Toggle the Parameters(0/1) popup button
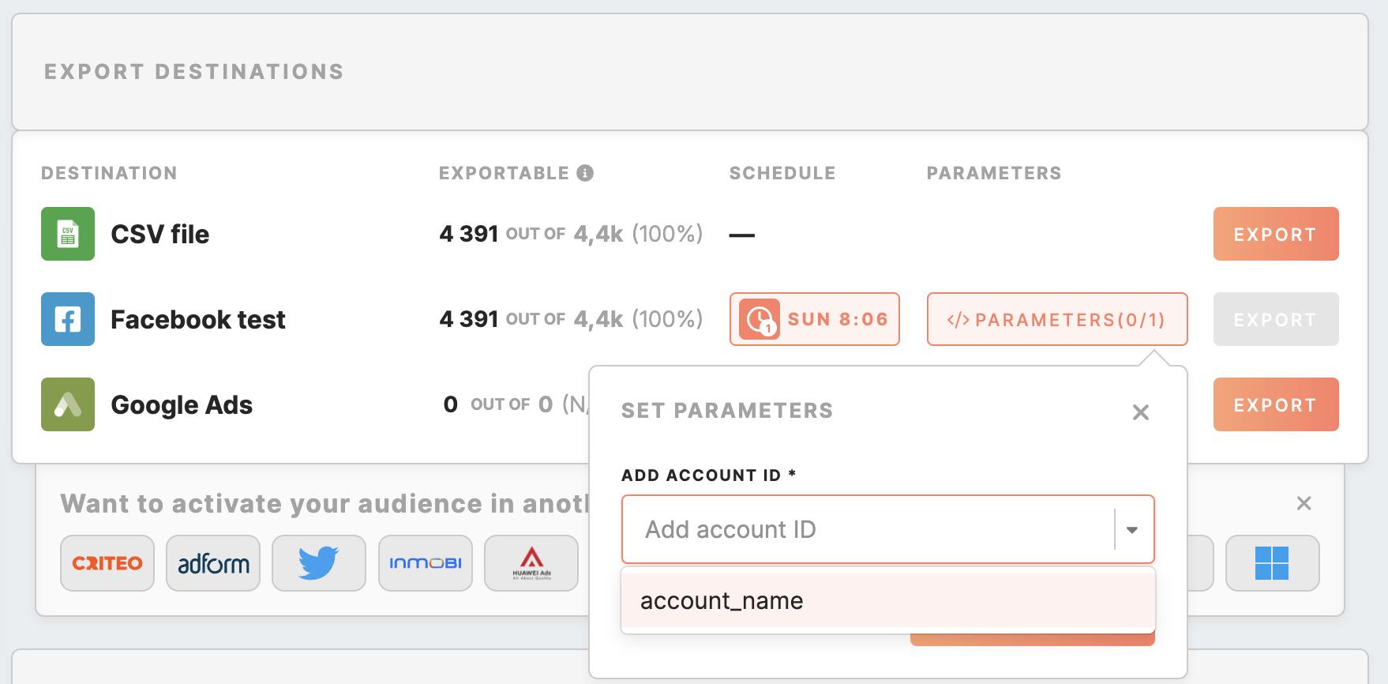 tap(1056, 319)
